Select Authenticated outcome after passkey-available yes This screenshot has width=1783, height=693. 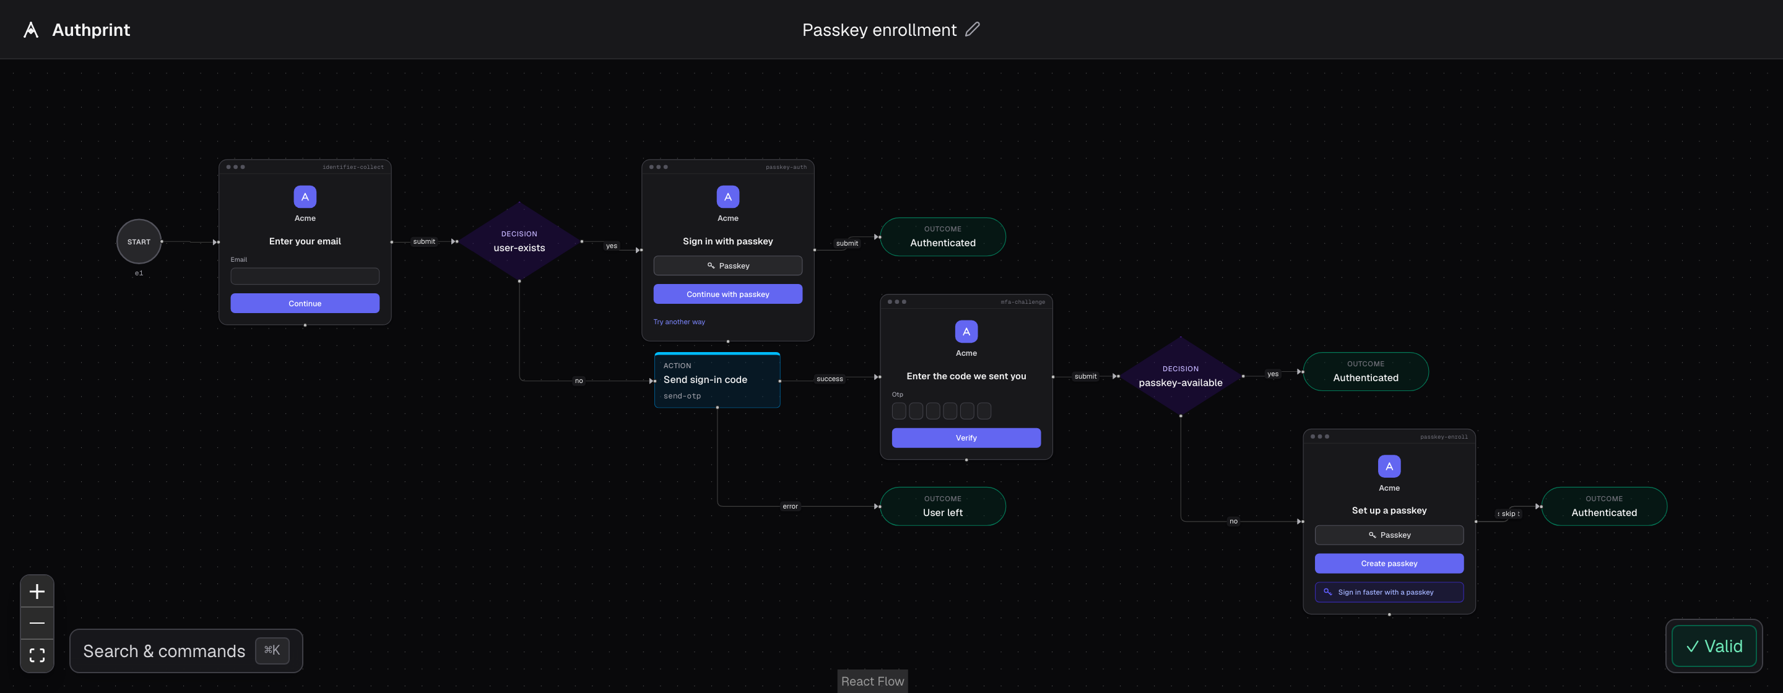[1366, 371]
